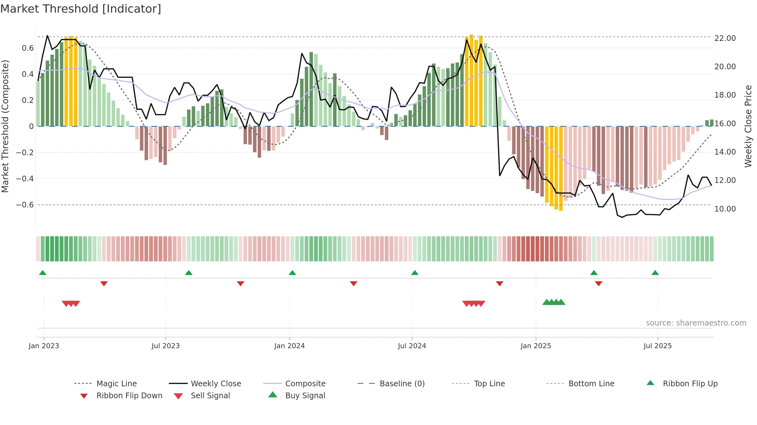Click the Jan 2024 x-axis label
Viewport: 757px width, 425px height.
click(x=290, y=346)
